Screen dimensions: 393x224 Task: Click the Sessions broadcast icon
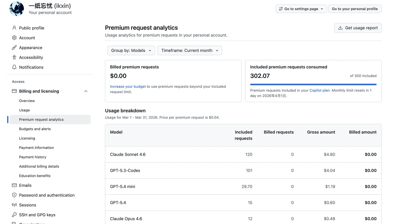click(14, 205)
